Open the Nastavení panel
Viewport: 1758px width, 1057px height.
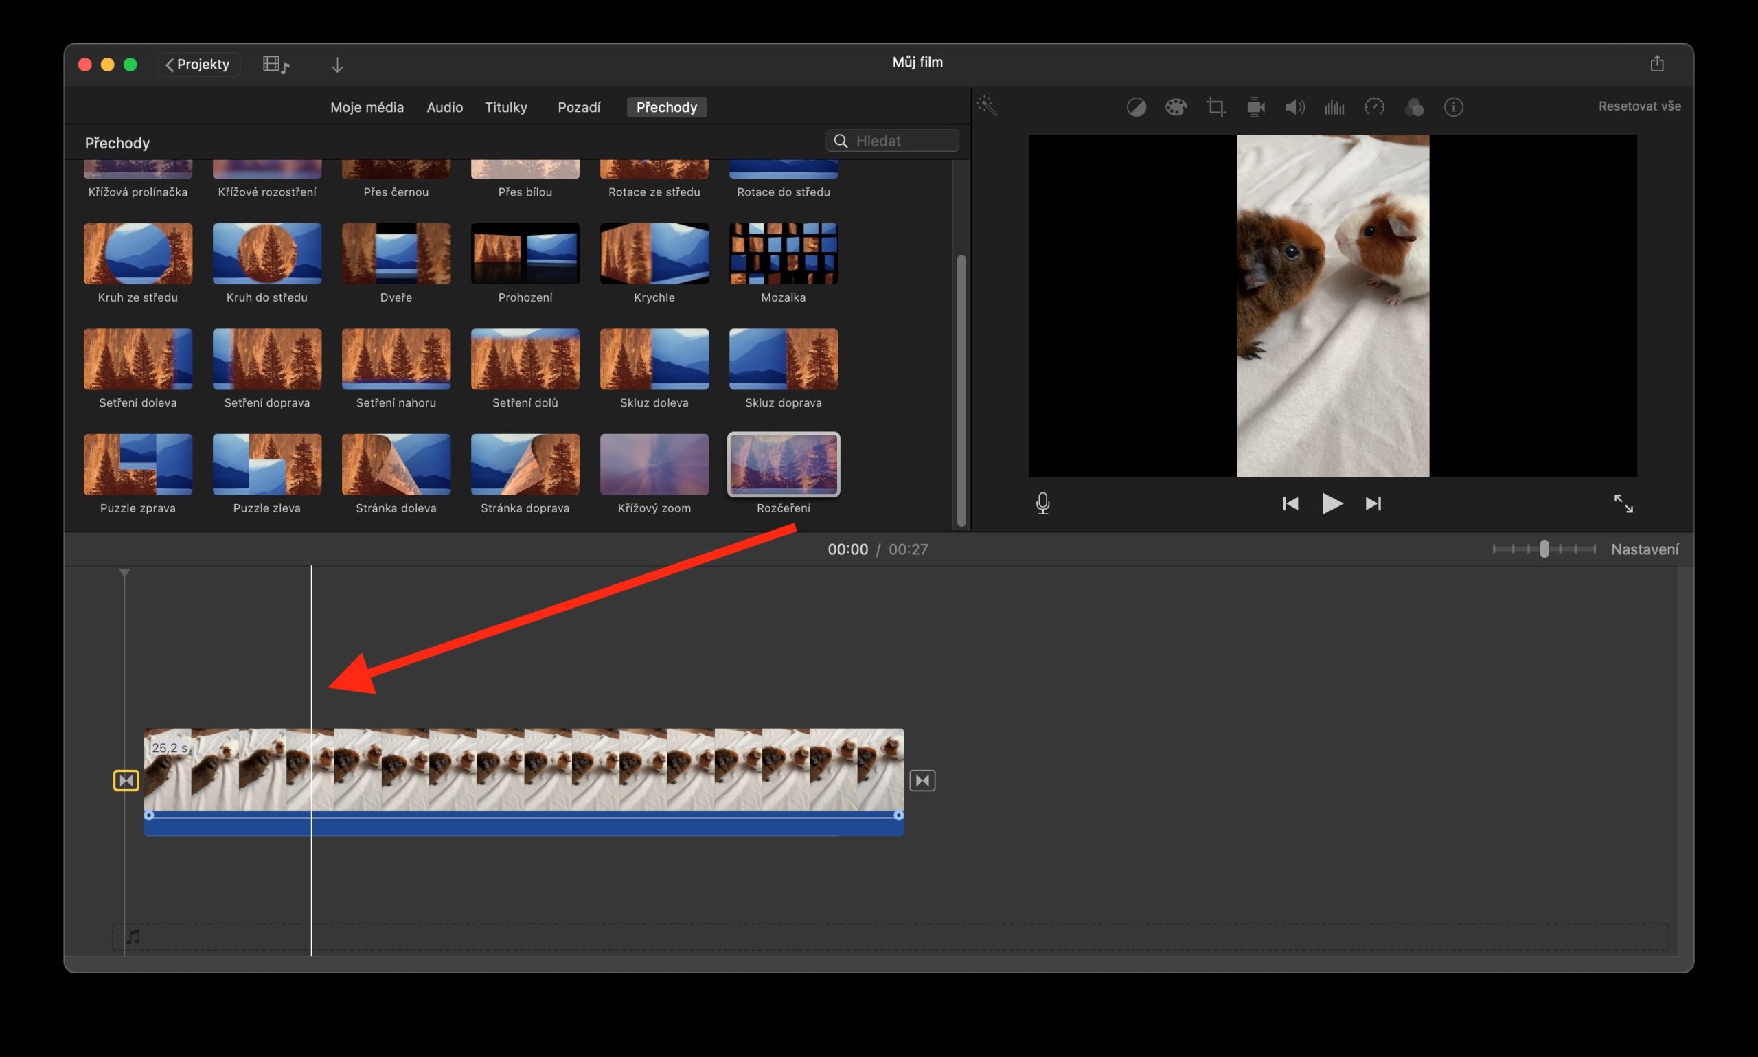pyautogui.click(x=1646, y=549)
